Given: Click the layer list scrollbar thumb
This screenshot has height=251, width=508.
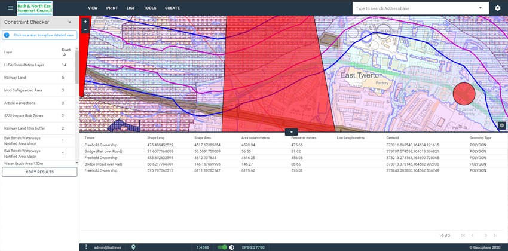Looking at the screenshot, I should click(77, 68).
